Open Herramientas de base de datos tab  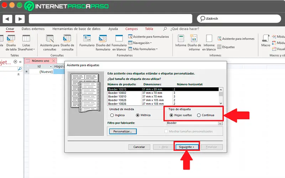point(77,29)
